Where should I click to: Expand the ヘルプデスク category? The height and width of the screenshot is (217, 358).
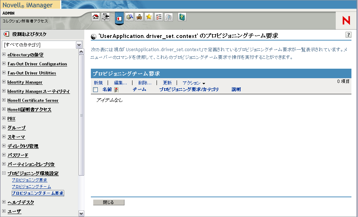pos(4,202)
